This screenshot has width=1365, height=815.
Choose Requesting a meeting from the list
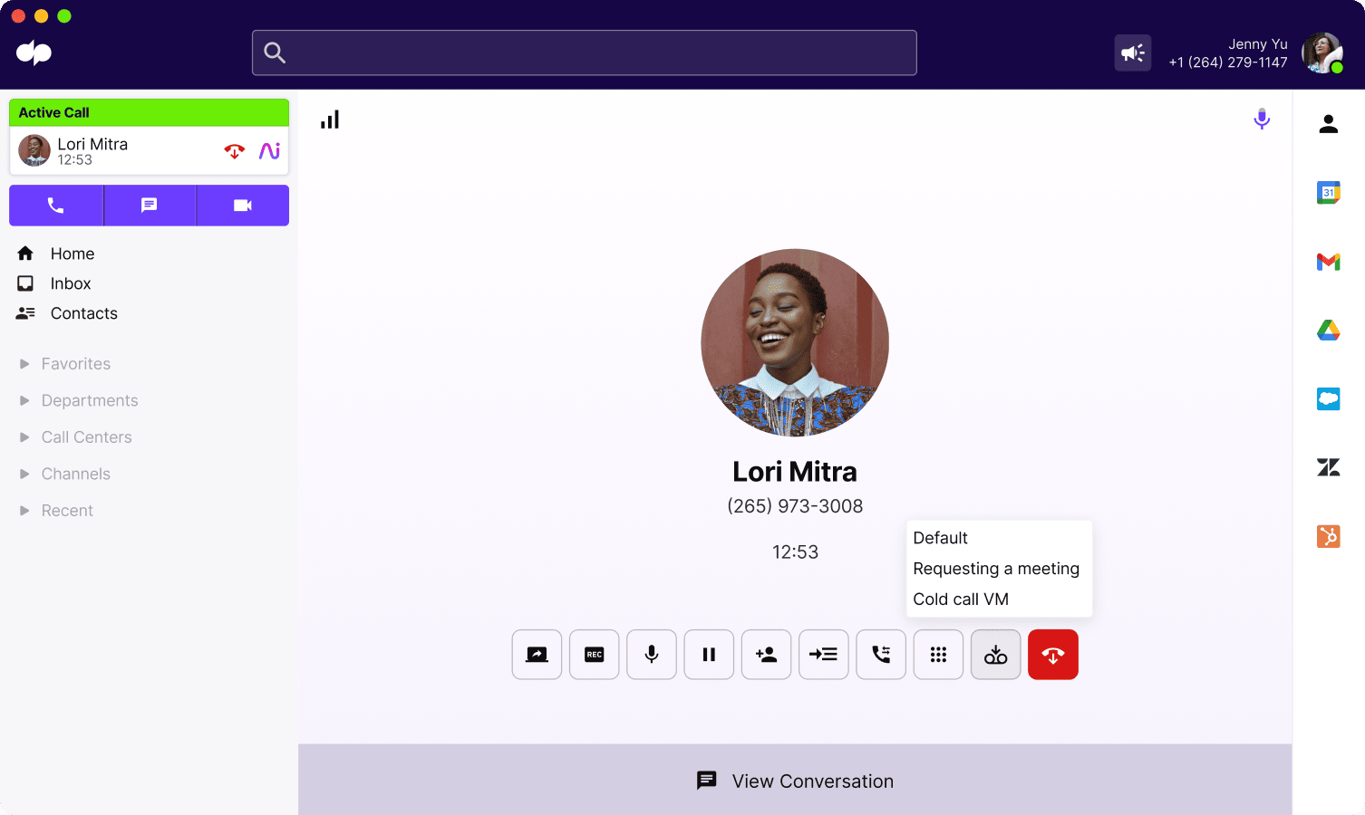(x=996, y=569)
